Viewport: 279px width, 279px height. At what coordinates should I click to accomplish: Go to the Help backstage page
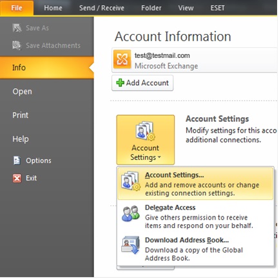[x=21, y=139]
